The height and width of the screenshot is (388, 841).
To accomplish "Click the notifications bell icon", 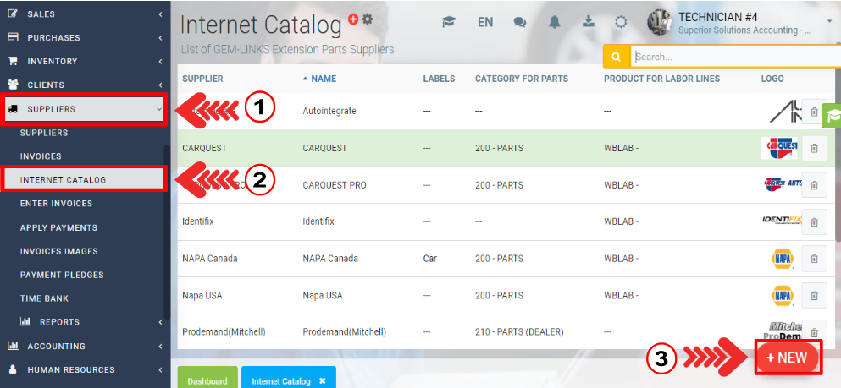I will point(556,22).
